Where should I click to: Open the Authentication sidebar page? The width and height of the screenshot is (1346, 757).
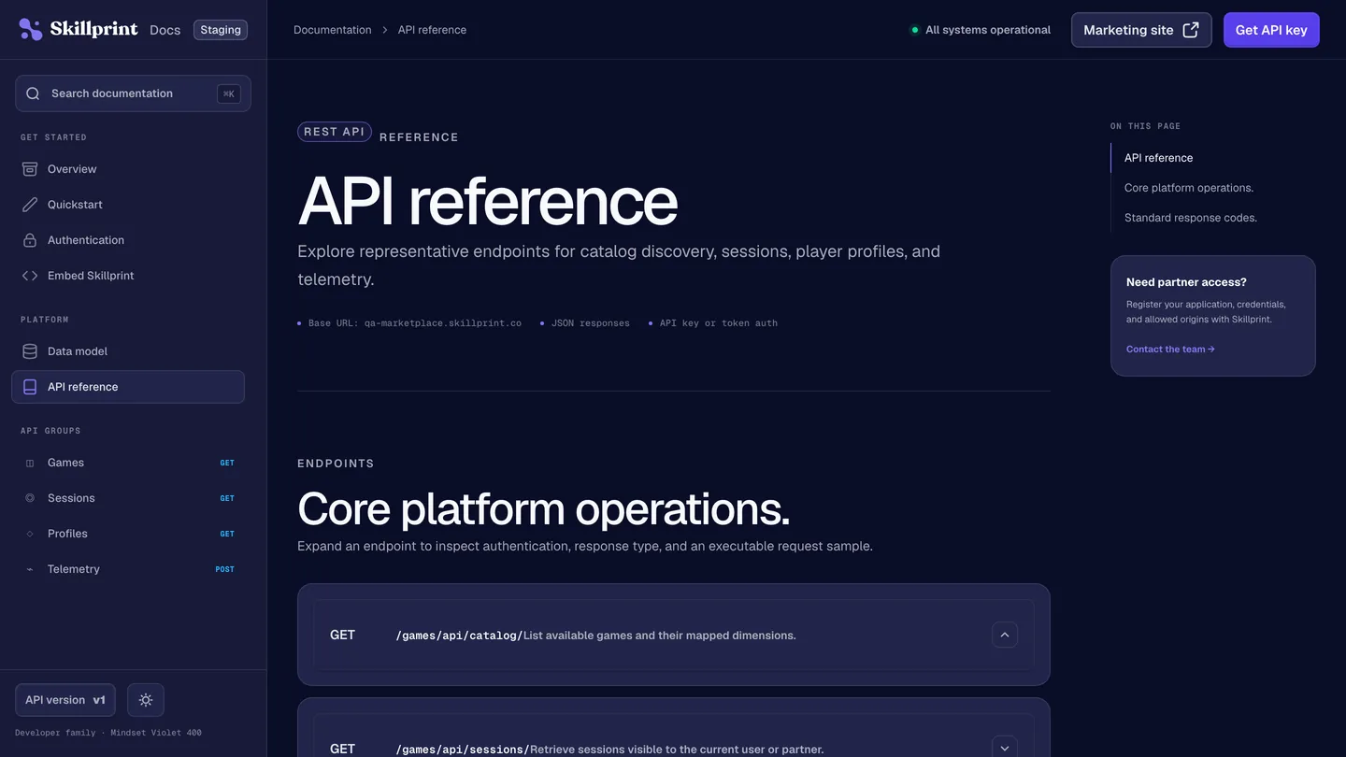(x=128, y=240)
